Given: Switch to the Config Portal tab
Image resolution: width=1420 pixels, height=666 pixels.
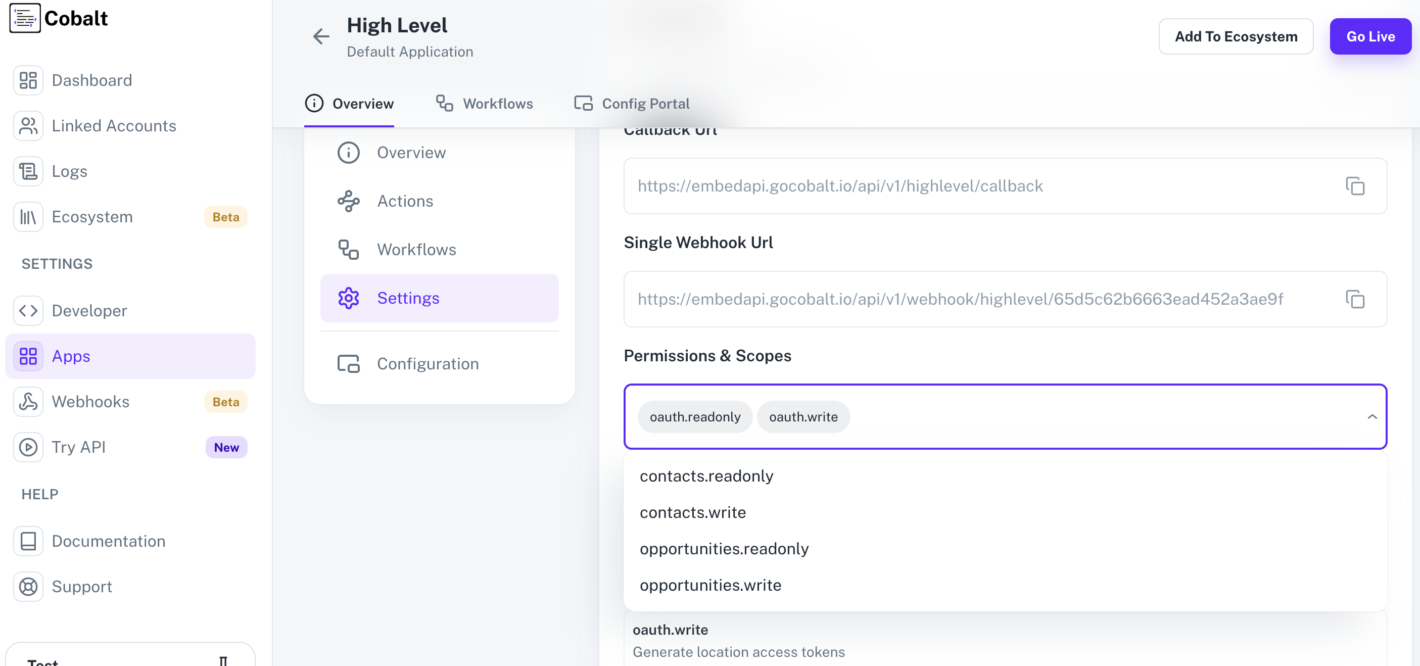Looking at the screenshot, I should (631, 104).
